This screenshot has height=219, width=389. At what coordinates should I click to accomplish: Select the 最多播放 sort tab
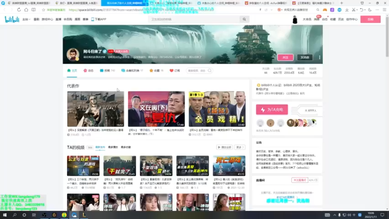(x=113, y=147)
